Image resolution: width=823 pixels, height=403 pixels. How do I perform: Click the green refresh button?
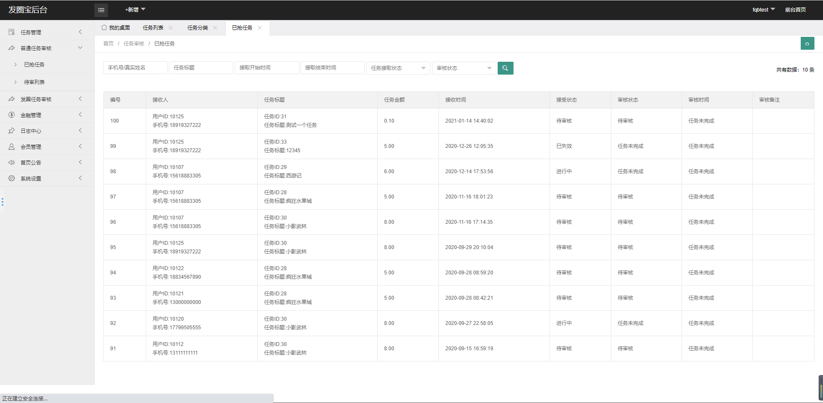pos(807,43)
